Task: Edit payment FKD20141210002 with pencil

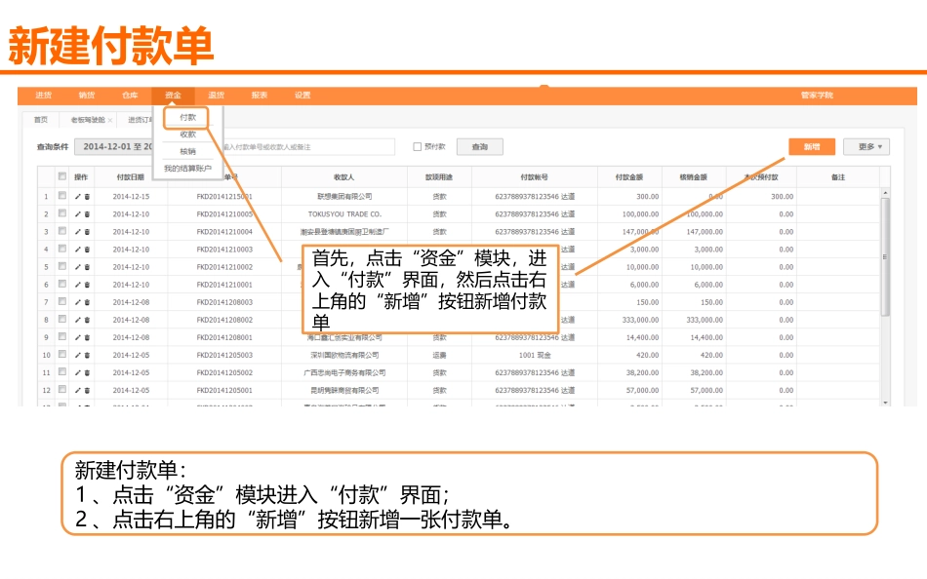Action: [77, 267]
